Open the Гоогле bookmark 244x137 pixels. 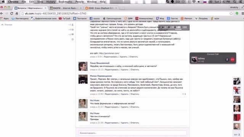[x=172, y=19]
